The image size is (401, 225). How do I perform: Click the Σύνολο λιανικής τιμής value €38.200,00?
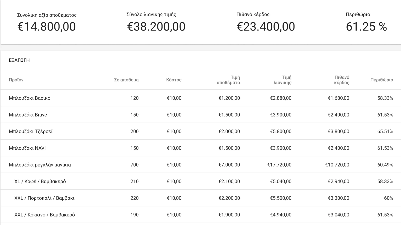click(156, 27)
